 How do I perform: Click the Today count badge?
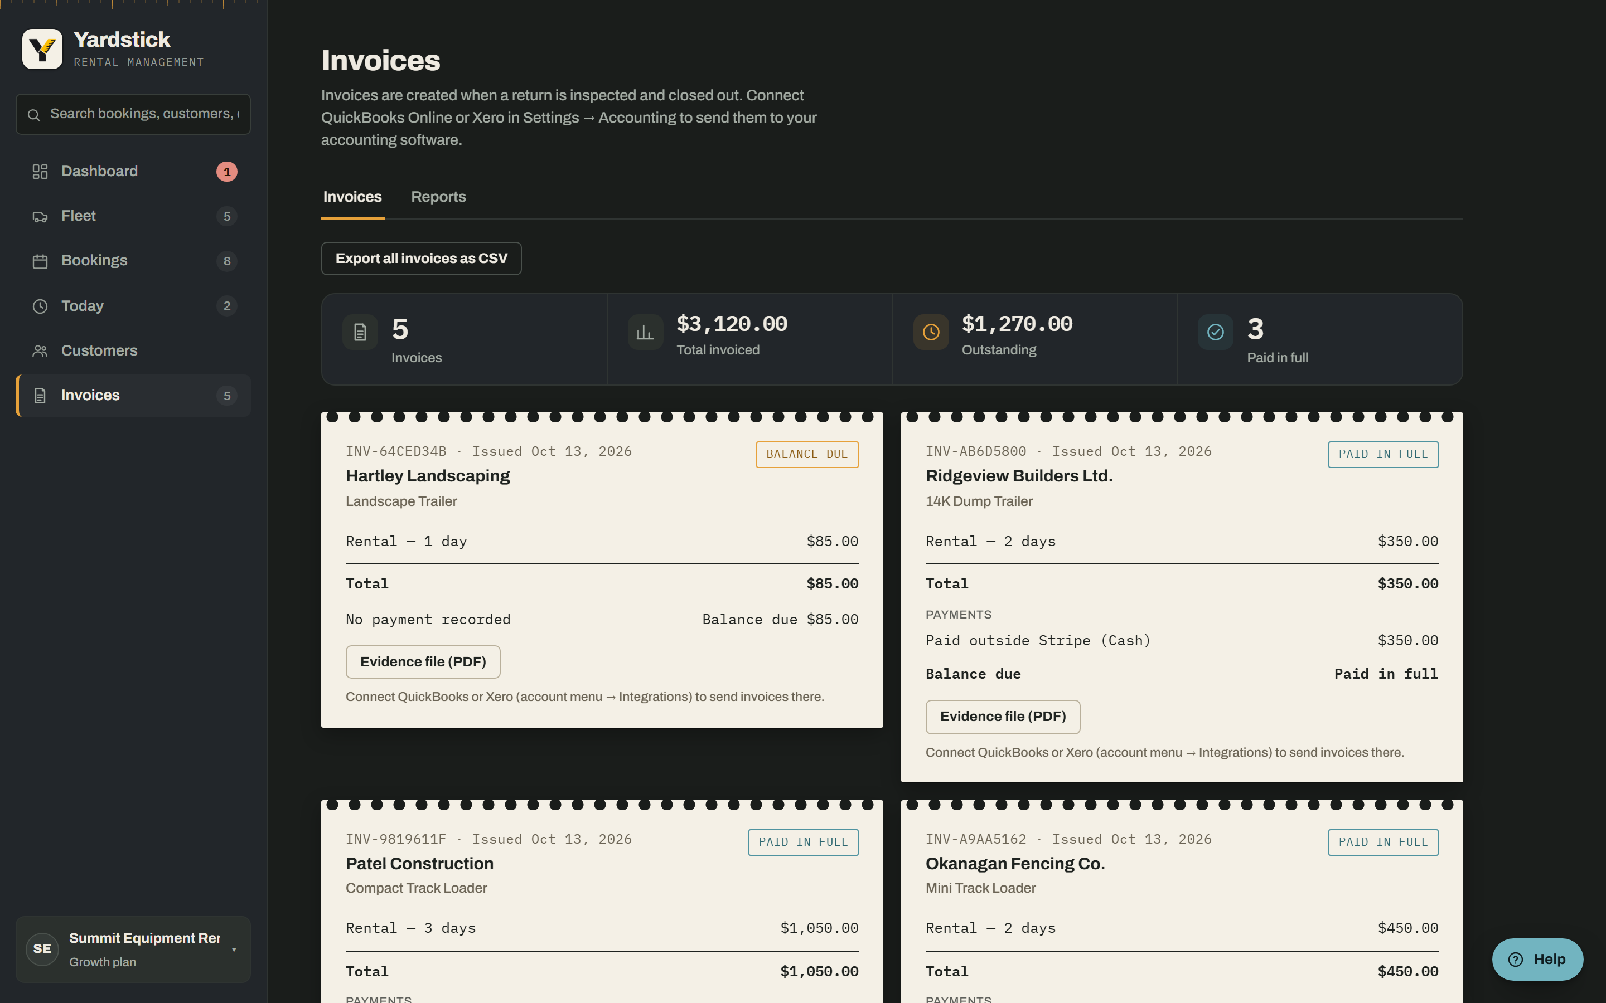(x=227, y=306)
